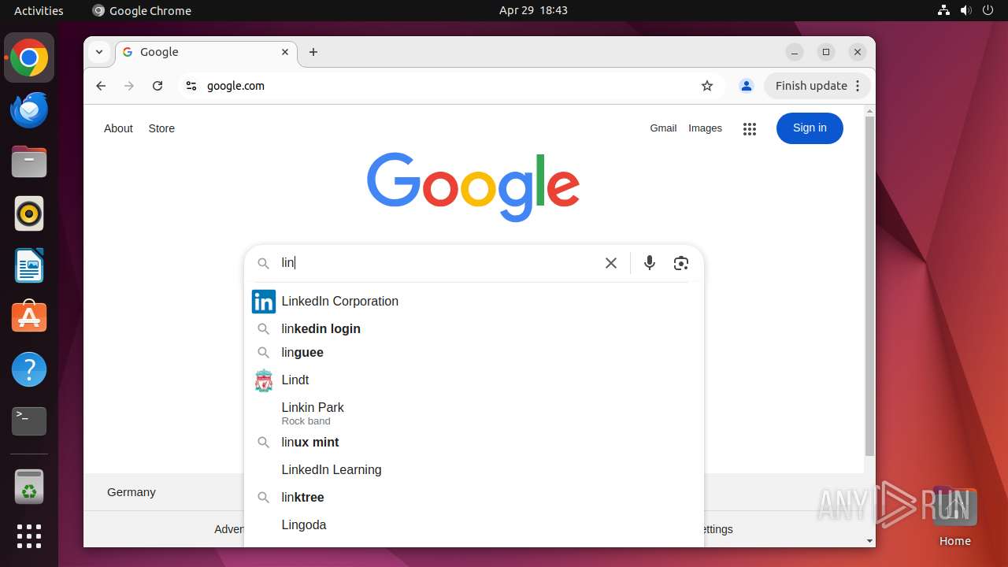
Task: Click the back navigation arrow
Action: pos(101,86)
